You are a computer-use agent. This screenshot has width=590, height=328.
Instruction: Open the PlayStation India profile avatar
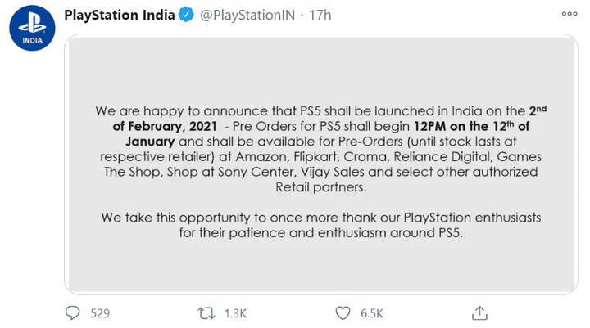32,32
